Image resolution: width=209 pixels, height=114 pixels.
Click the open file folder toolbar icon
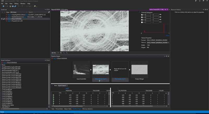point(10,6)
